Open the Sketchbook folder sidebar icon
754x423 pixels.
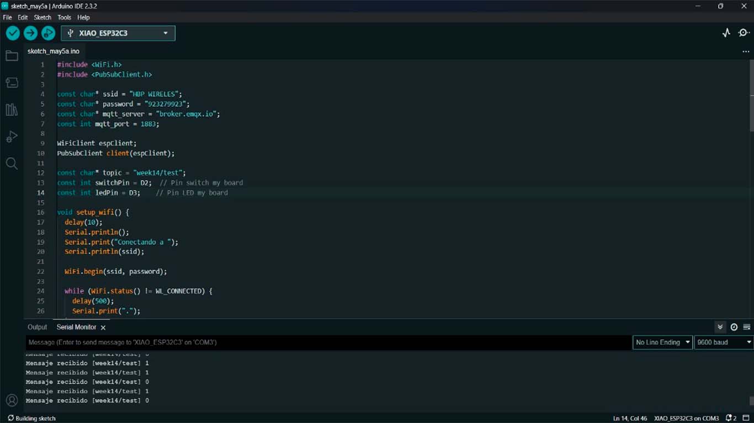(12, 56)
